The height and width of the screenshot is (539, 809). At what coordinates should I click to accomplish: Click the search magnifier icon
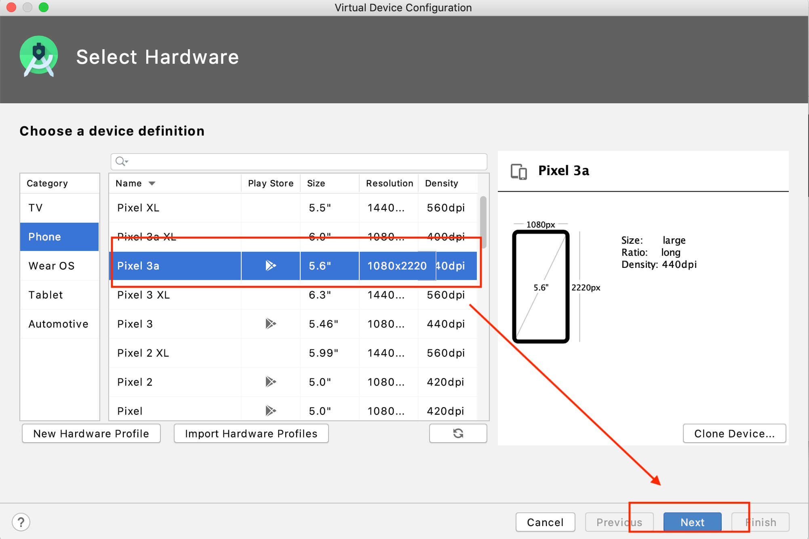(x=120, y=161)
